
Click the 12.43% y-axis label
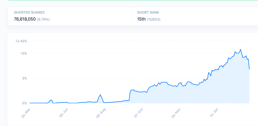(21, 41)
